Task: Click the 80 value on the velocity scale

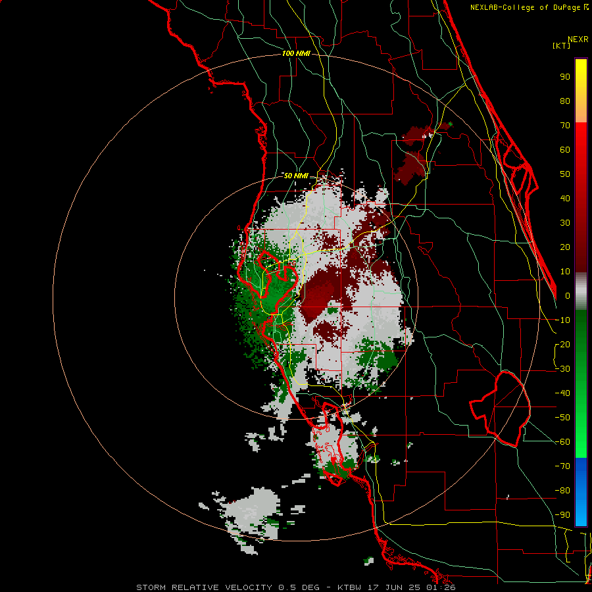Action: [565, 101]
